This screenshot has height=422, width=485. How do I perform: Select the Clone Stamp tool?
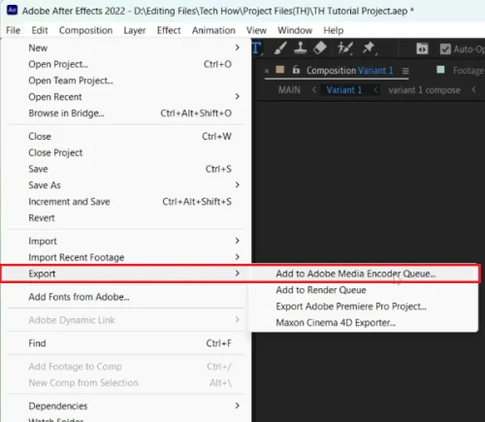(x=300, y=49)
